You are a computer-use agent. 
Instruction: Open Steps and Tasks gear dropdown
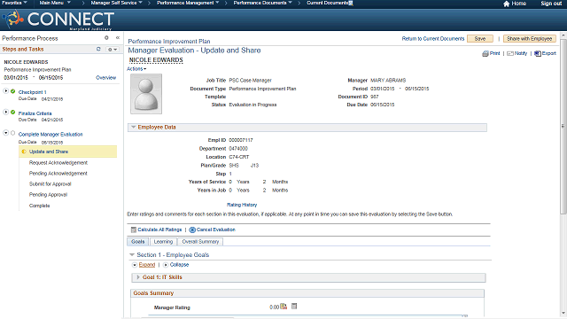(x=113, y=50)
